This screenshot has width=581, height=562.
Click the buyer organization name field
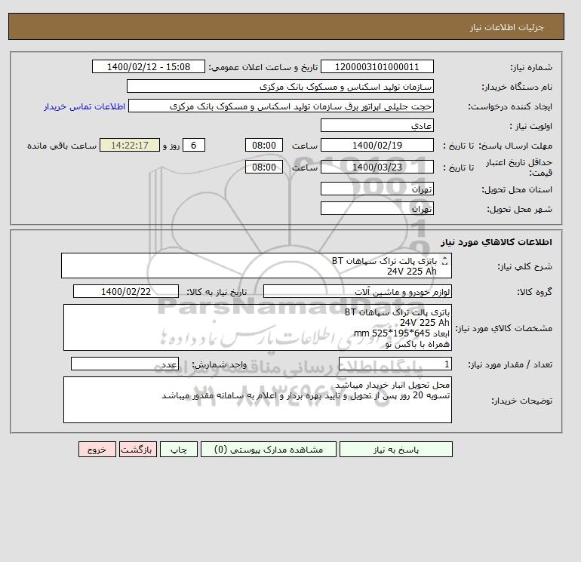pyautogui.click(x=280, y=86)
